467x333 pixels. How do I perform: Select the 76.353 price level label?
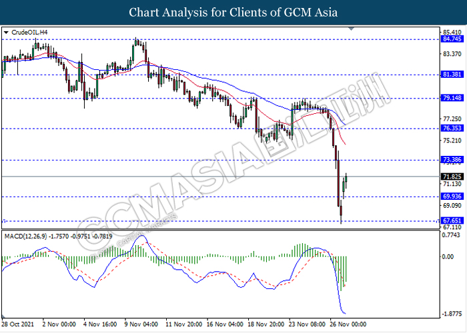(x=452, y=129)
